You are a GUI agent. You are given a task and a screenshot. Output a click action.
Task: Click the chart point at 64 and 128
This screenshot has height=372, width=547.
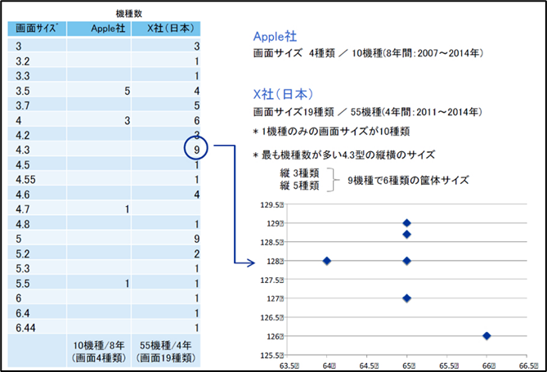[x=326, y=261]
